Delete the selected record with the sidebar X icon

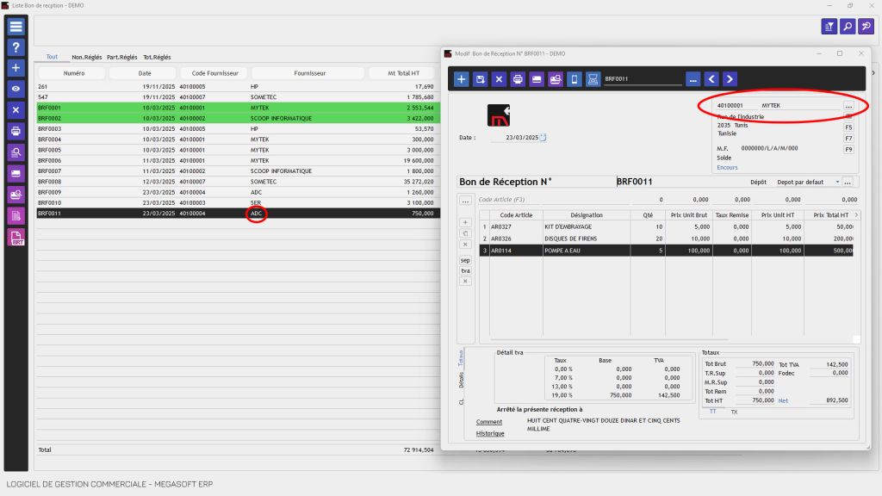16,110
